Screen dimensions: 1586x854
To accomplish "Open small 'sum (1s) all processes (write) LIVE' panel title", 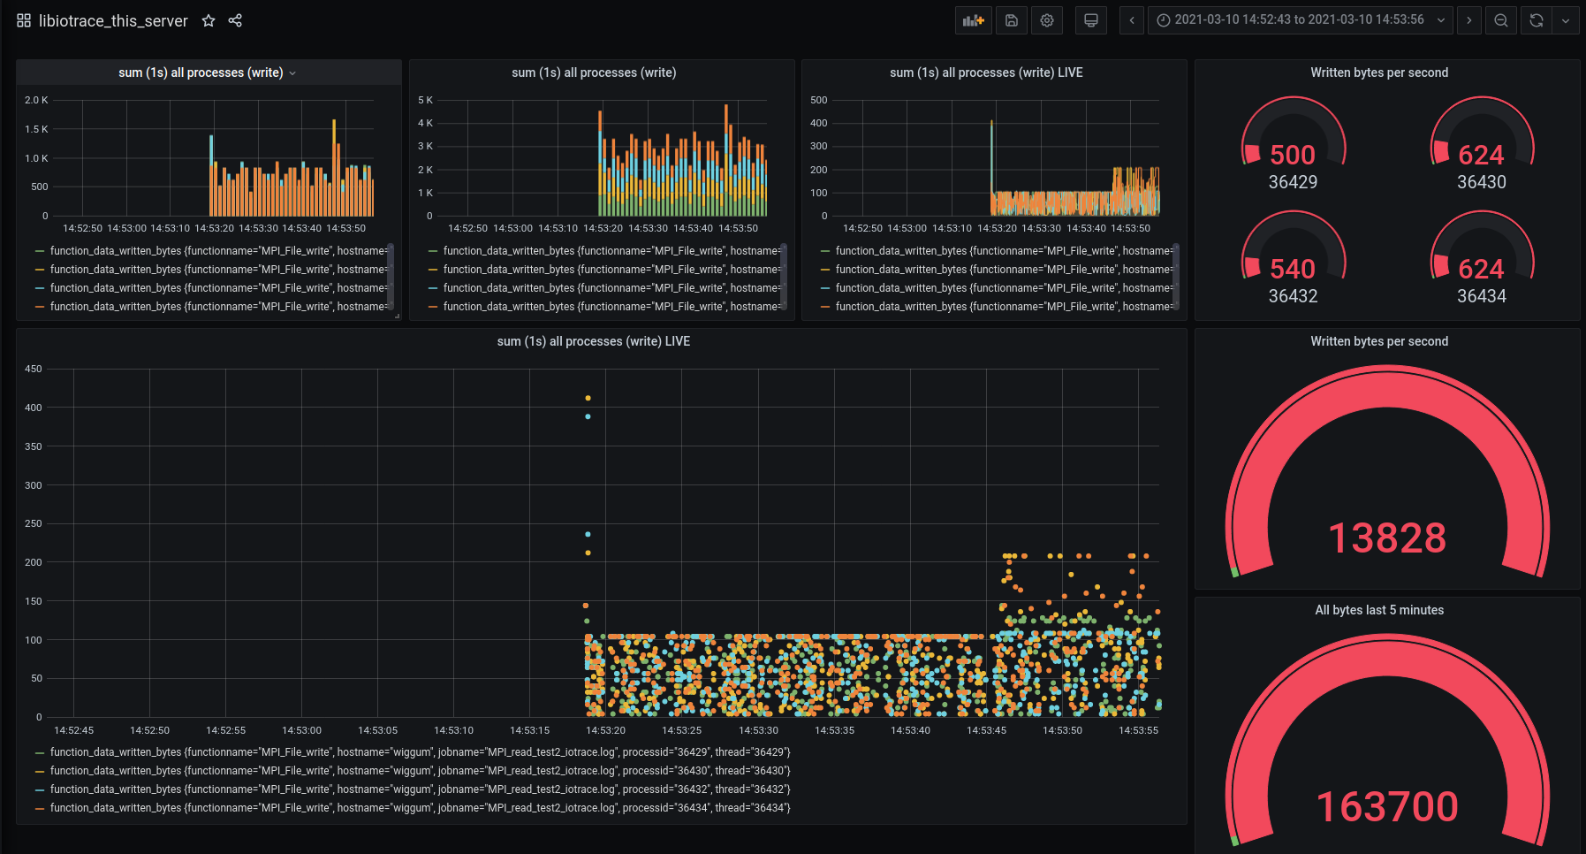I will point(986,72).
